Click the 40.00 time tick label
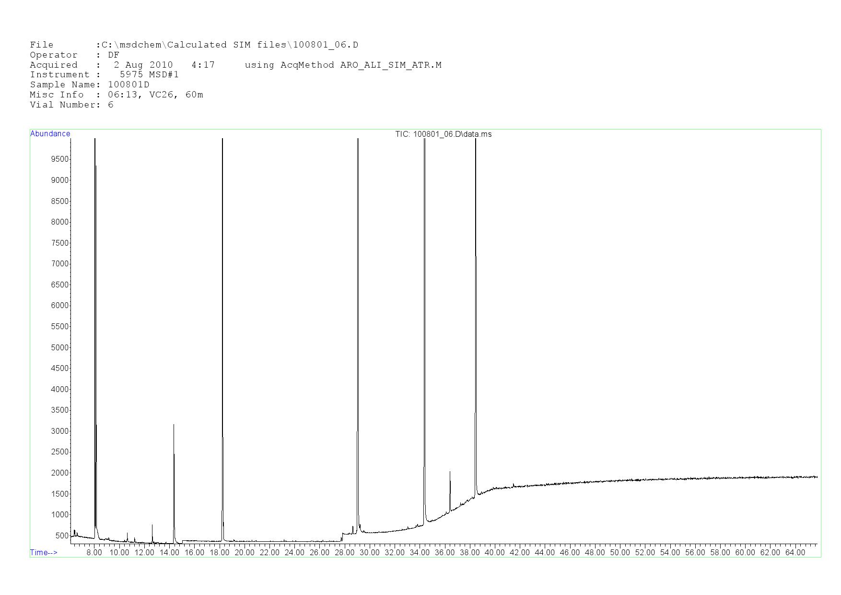The image size is (841, 595). (x=494, y=552)
